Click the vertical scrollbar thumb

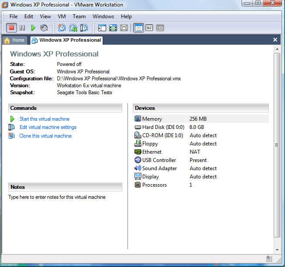coord(277,145)
